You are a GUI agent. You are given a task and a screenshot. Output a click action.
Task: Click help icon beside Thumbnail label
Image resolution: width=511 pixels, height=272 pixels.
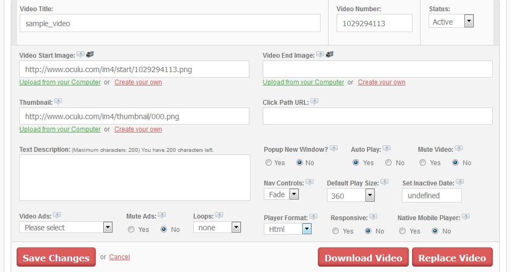[x=58, y=102]
